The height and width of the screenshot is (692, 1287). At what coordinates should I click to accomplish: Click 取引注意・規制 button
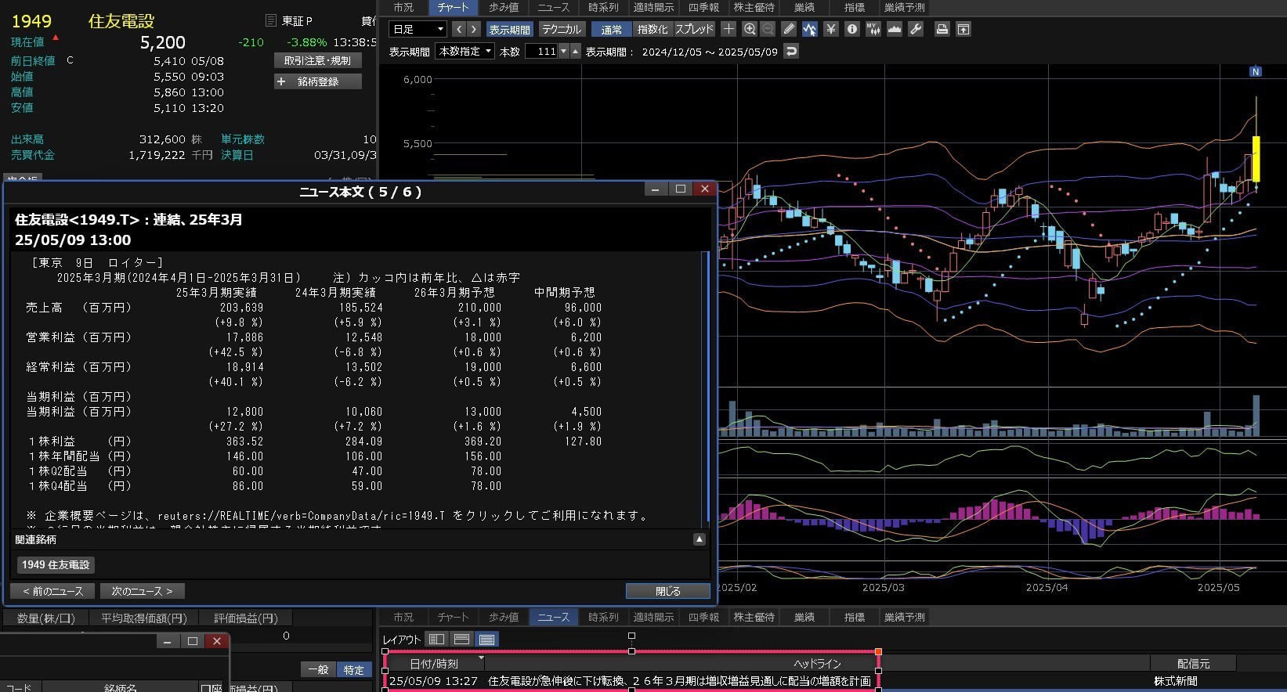point(317,60)
